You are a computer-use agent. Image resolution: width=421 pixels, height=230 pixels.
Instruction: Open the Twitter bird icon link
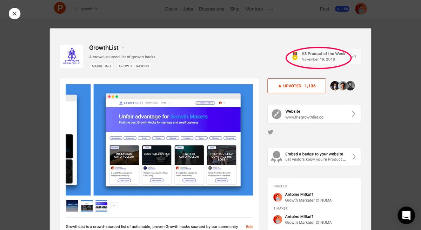[x=270, y=132]
